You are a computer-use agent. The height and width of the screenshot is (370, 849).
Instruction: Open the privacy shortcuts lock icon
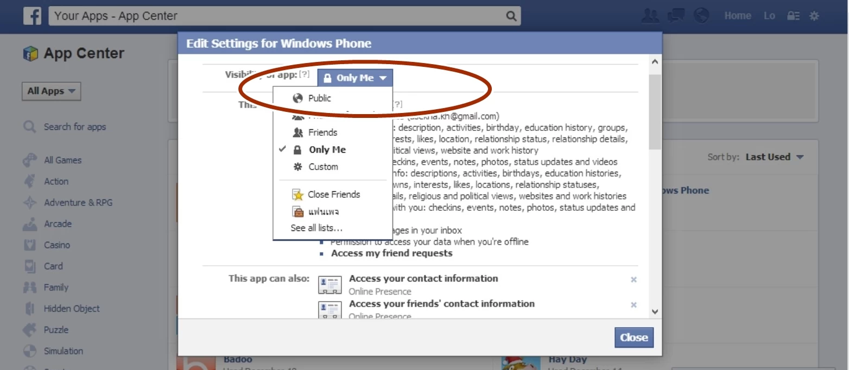[793, 16]
